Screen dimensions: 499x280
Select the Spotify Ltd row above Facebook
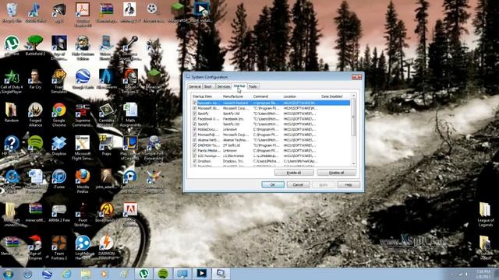pyautogui.click(x=271, y=114)
